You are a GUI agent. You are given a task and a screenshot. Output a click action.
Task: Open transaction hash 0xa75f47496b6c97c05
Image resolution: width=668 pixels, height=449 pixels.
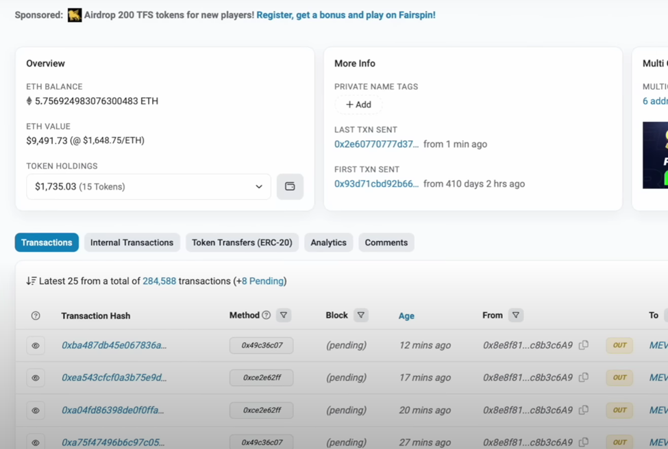[x=113, y=443]
